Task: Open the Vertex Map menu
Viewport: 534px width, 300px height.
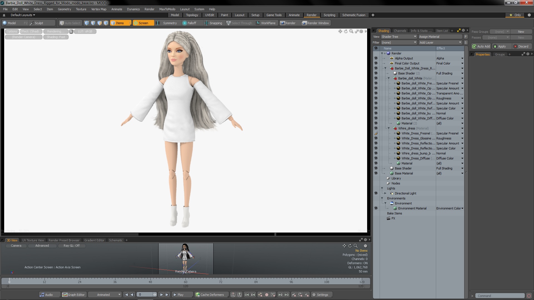Action: 99,9
